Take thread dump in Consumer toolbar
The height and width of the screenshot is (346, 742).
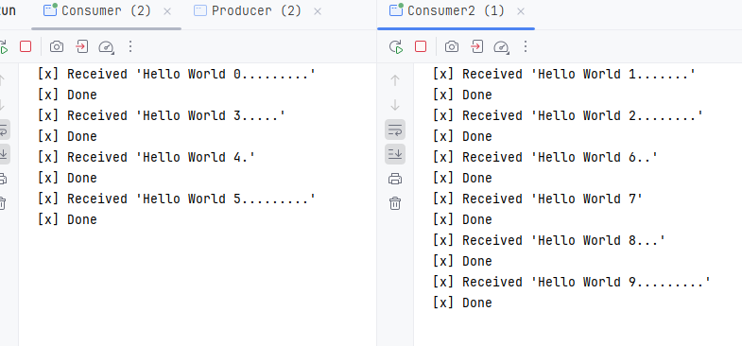pos(57,46)
